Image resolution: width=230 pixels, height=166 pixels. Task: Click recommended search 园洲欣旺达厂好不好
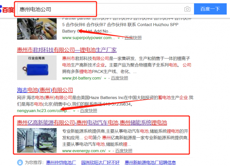tap(100, 162)
